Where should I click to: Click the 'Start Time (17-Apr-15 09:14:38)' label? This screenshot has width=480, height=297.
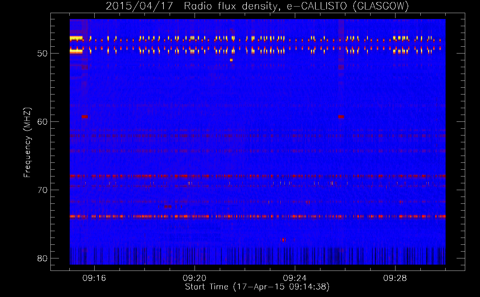(257, 287)
